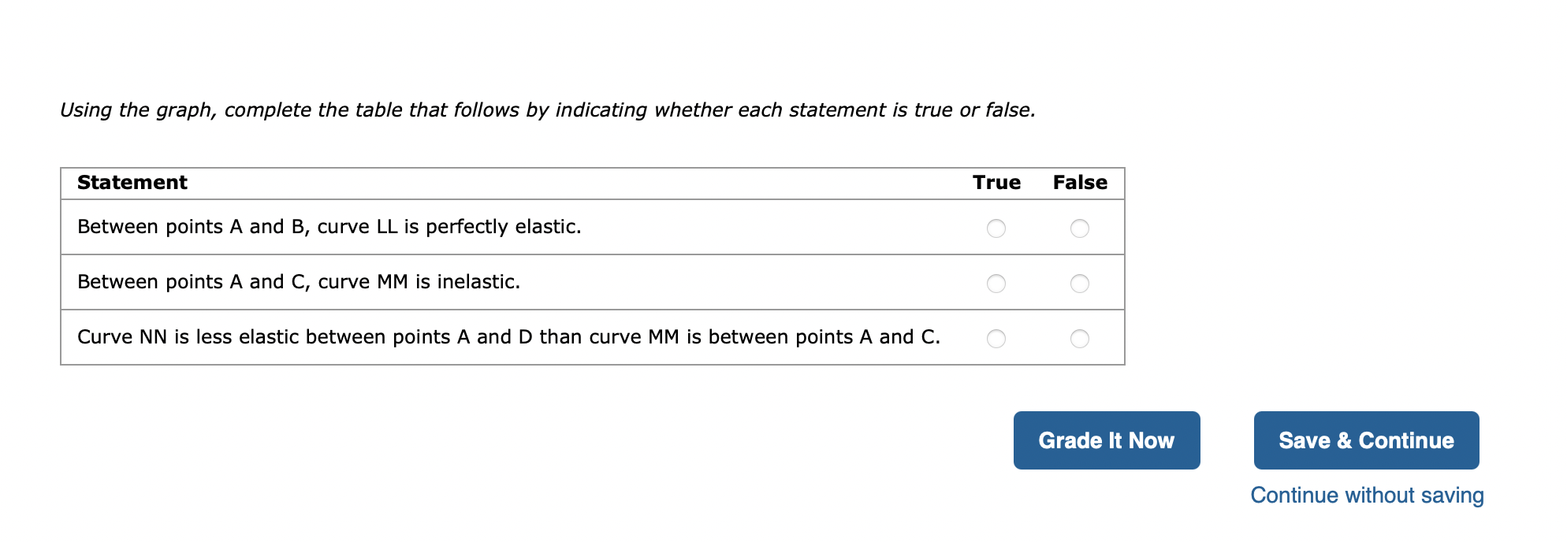Select True for the curve MM inelastic statement
This screenshot has width=1567, height=542.
tap(996, 282)
